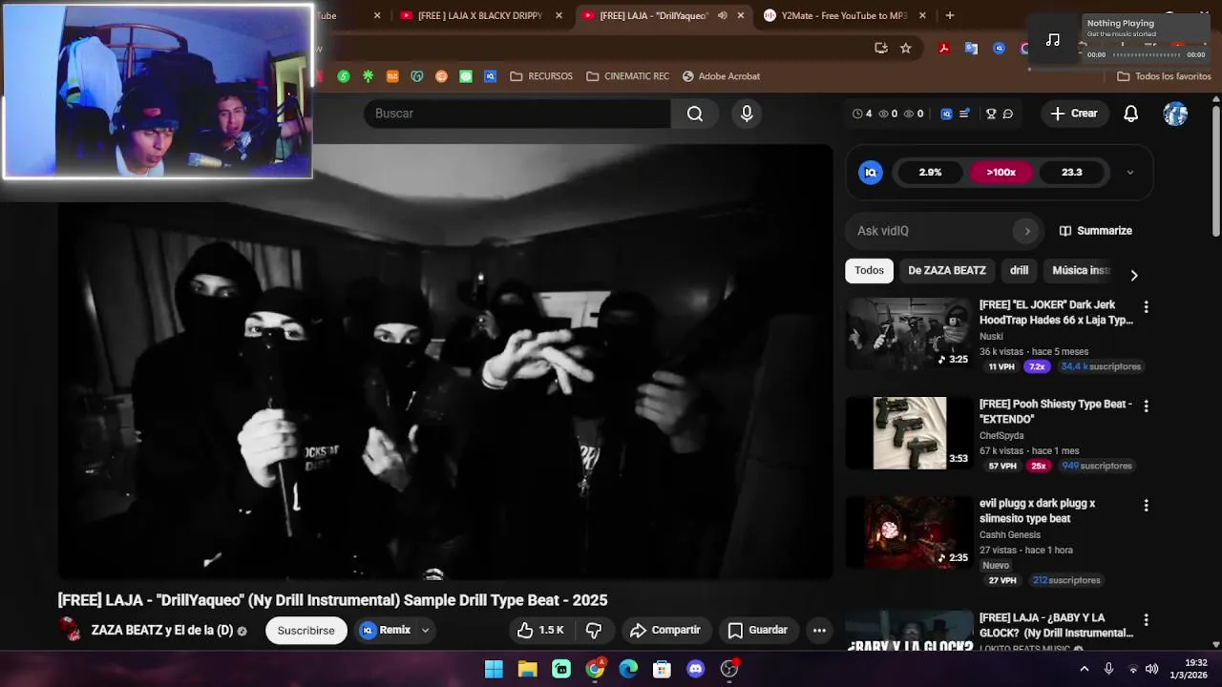Open File Explorer from taskbar

[x=527, y=669]
